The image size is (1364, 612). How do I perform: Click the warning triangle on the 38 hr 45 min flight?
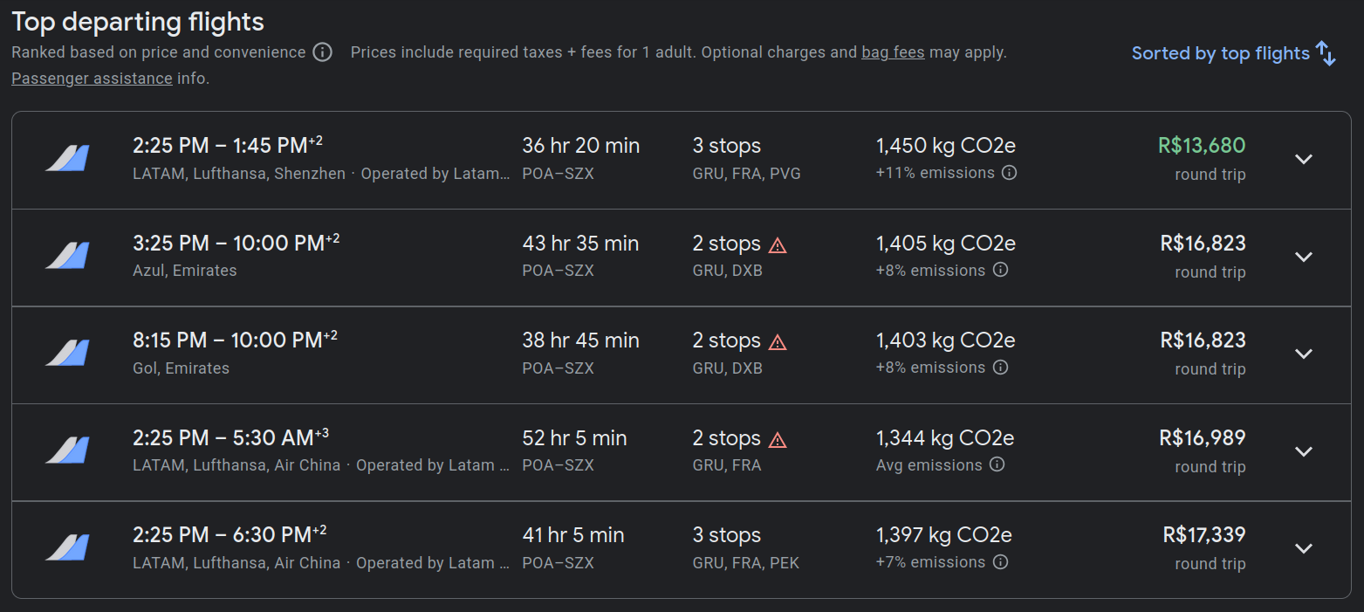(x=778, y=341)
